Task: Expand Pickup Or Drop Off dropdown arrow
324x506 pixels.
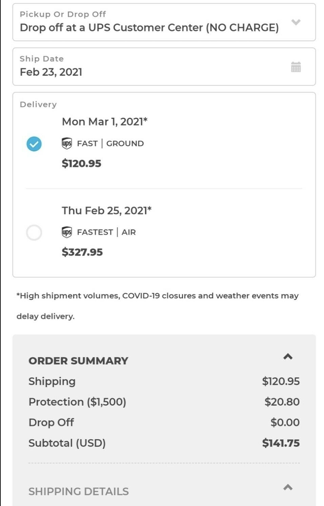Action: (x=296, y=22)
